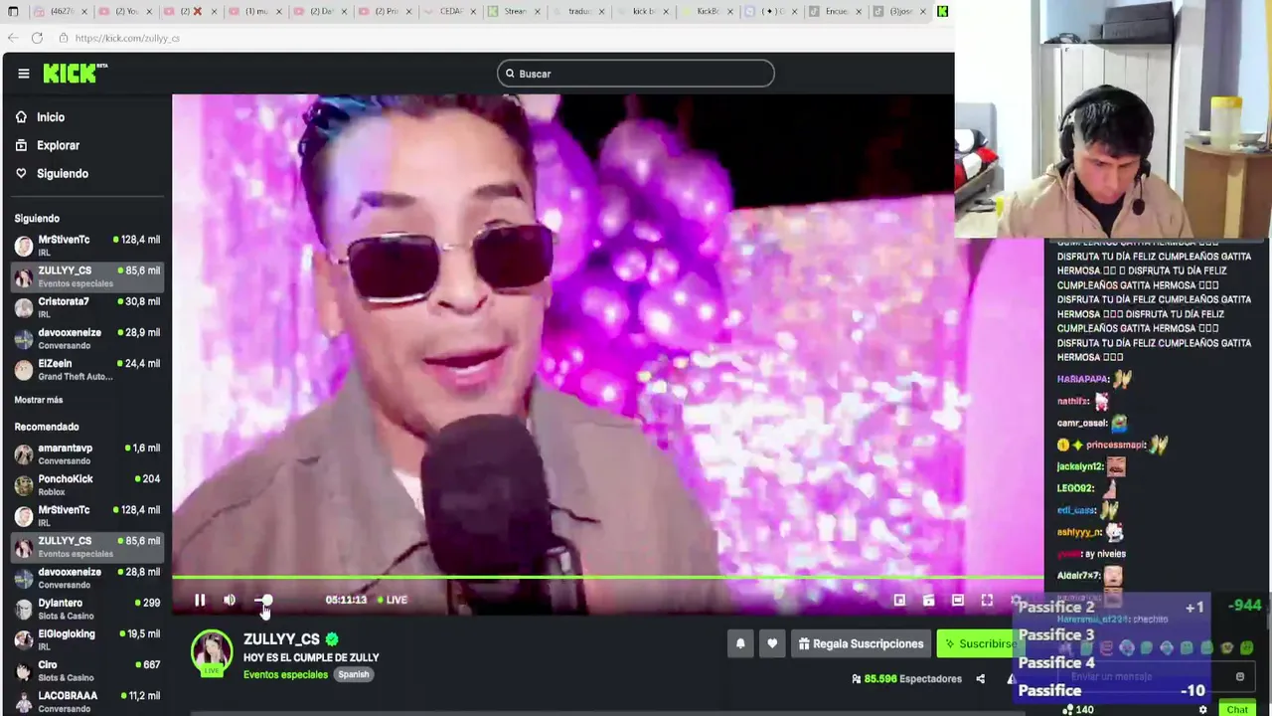Pause the live stream video
The width and height of the screenshot is (1272, 716).
200,600
